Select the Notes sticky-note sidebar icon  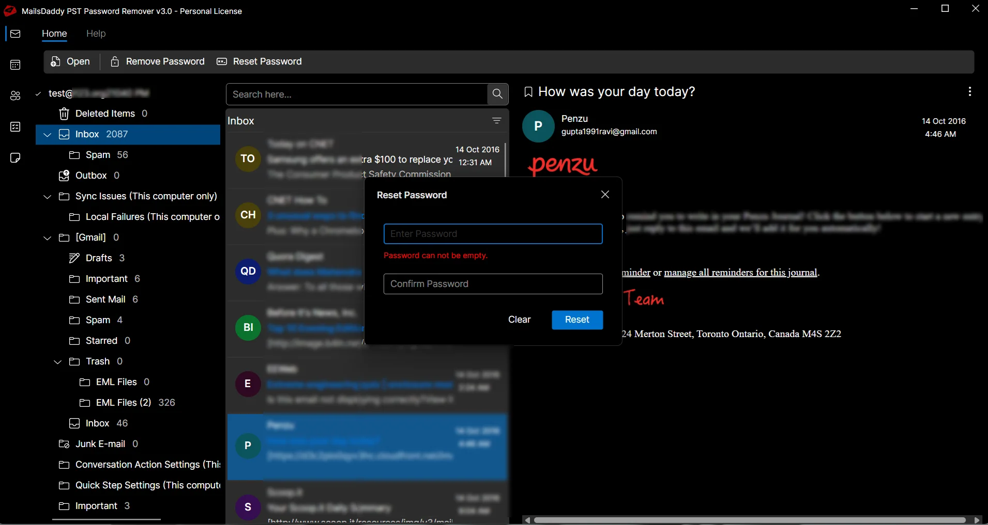point(15,158)
